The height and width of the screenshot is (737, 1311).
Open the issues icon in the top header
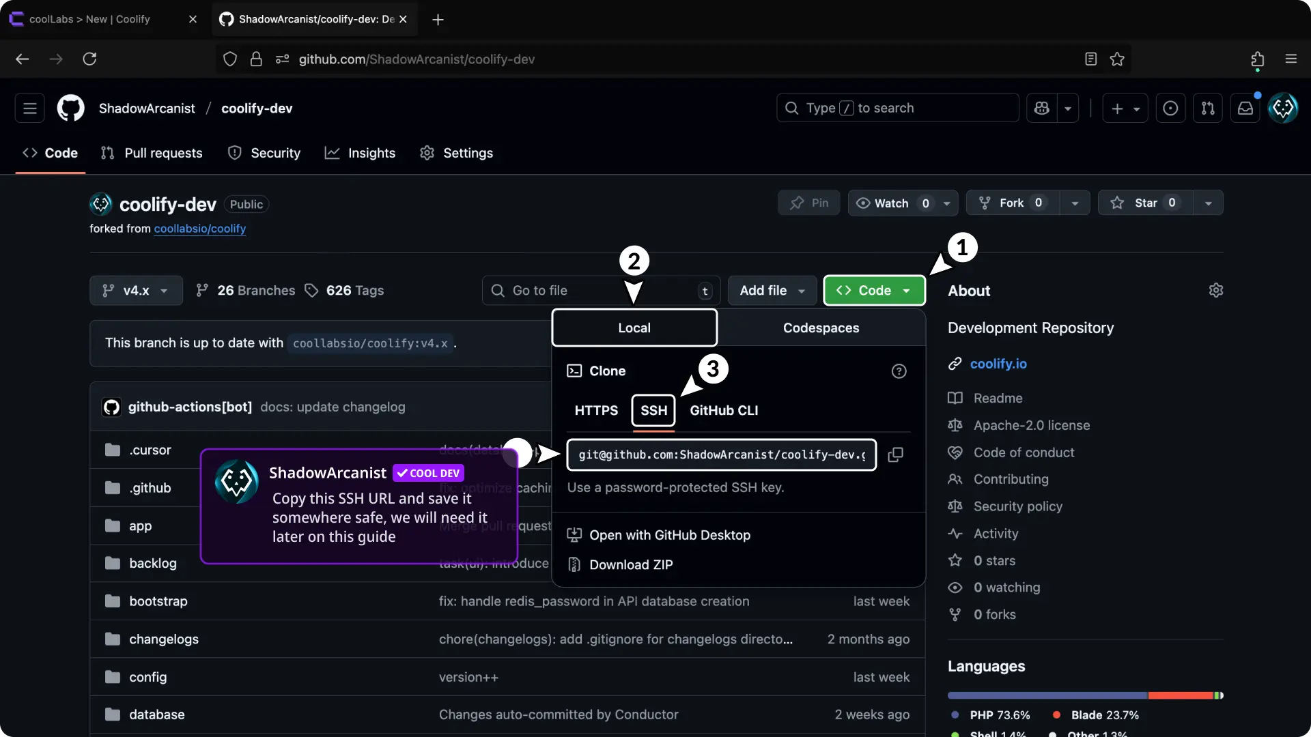tap(1170, 109)
